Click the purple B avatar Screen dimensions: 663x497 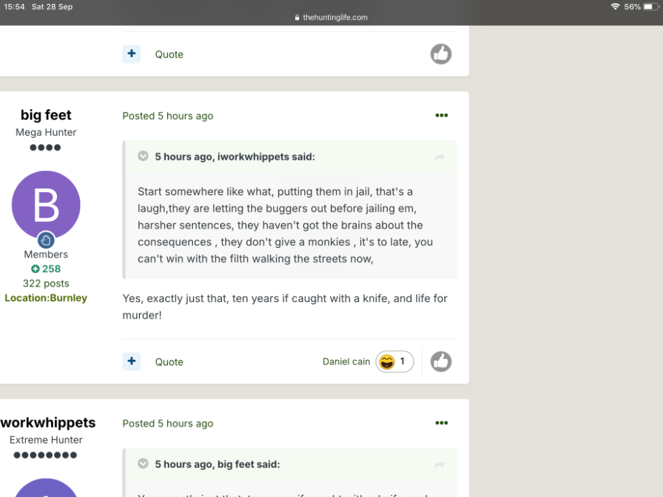coord(46,205)
